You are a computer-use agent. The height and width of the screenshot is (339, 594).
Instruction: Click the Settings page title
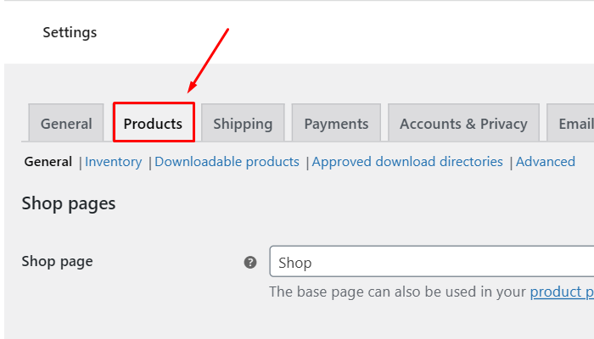pos(70,32)
